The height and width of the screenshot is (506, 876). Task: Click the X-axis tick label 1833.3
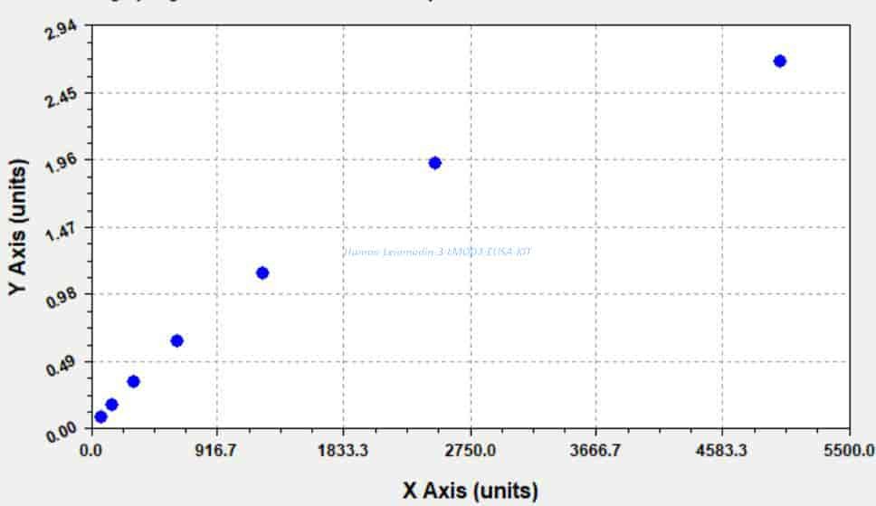[x=343, y=450]
